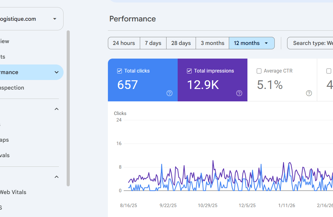Open the Web Vitals sidebar item
The width and height of the screenshot is (333, 217).
13,192
